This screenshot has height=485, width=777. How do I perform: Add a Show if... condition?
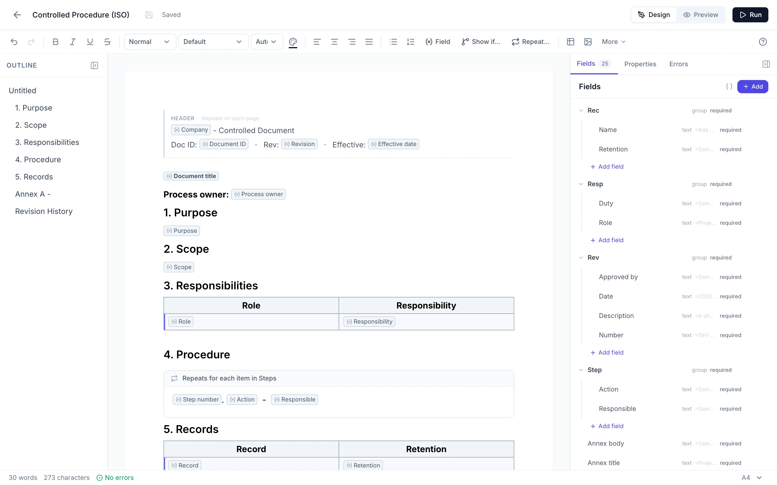coord(481,42)
